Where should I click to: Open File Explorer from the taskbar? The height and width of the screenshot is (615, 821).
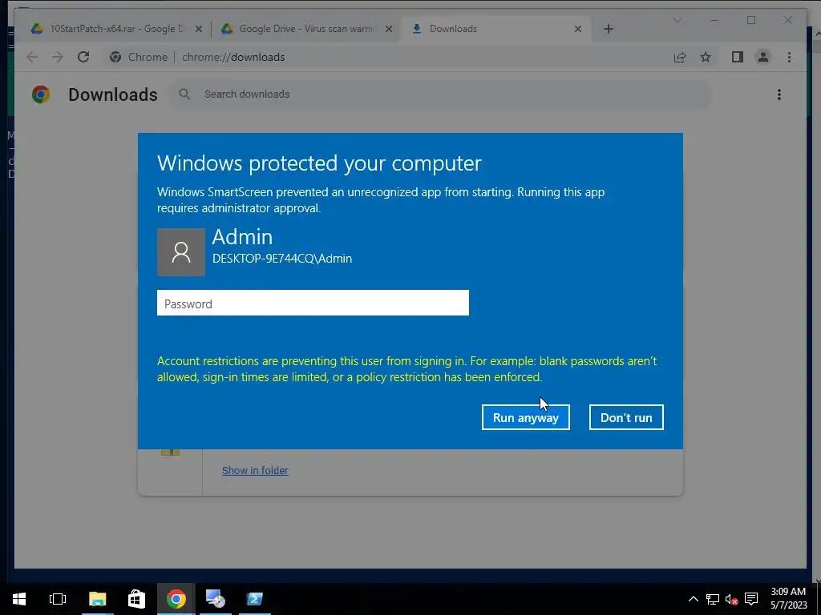coord(97,599)
